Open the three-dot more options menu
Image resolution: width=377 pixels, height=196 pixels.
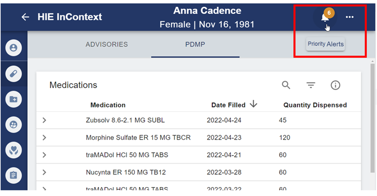349,17
